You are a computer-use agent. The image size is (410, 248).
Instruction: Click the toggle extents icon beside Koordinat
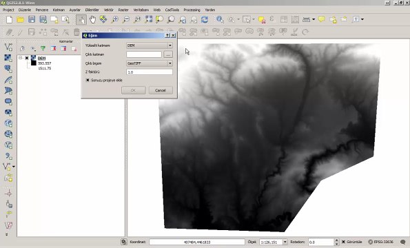[x=124, y=242]
